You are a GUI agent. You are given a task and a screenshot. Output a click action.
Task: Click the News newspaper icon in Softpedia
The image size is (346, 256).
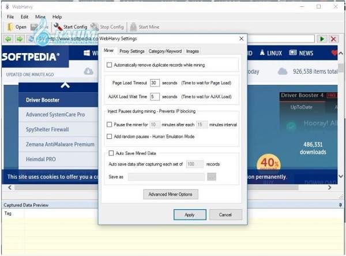click(x=292, y=52)
